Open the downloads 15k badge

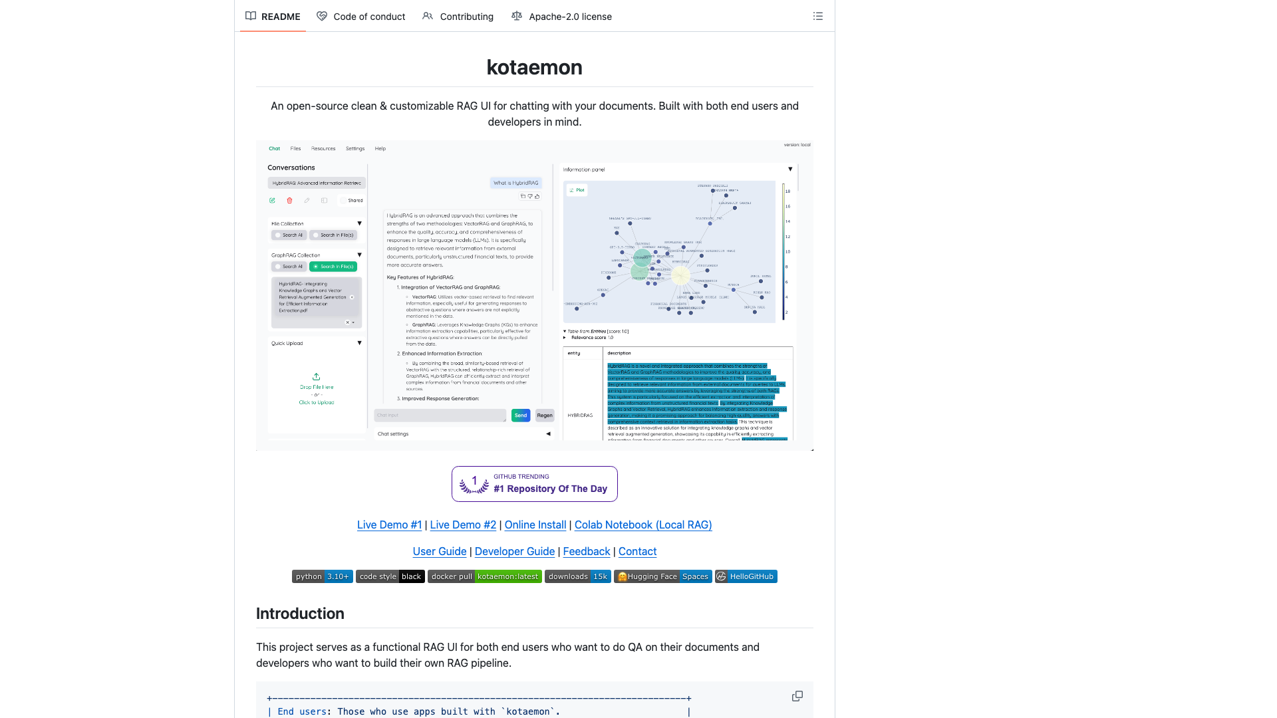click(577, 576)
